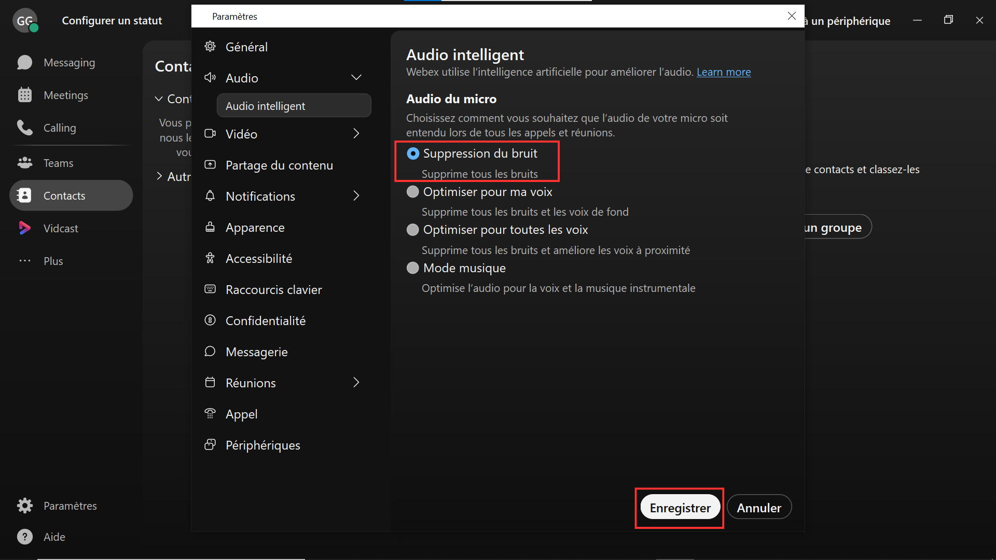Select Optimiser pour ma voix option
This screenshot has height=560, width=996.
point(413,192)
